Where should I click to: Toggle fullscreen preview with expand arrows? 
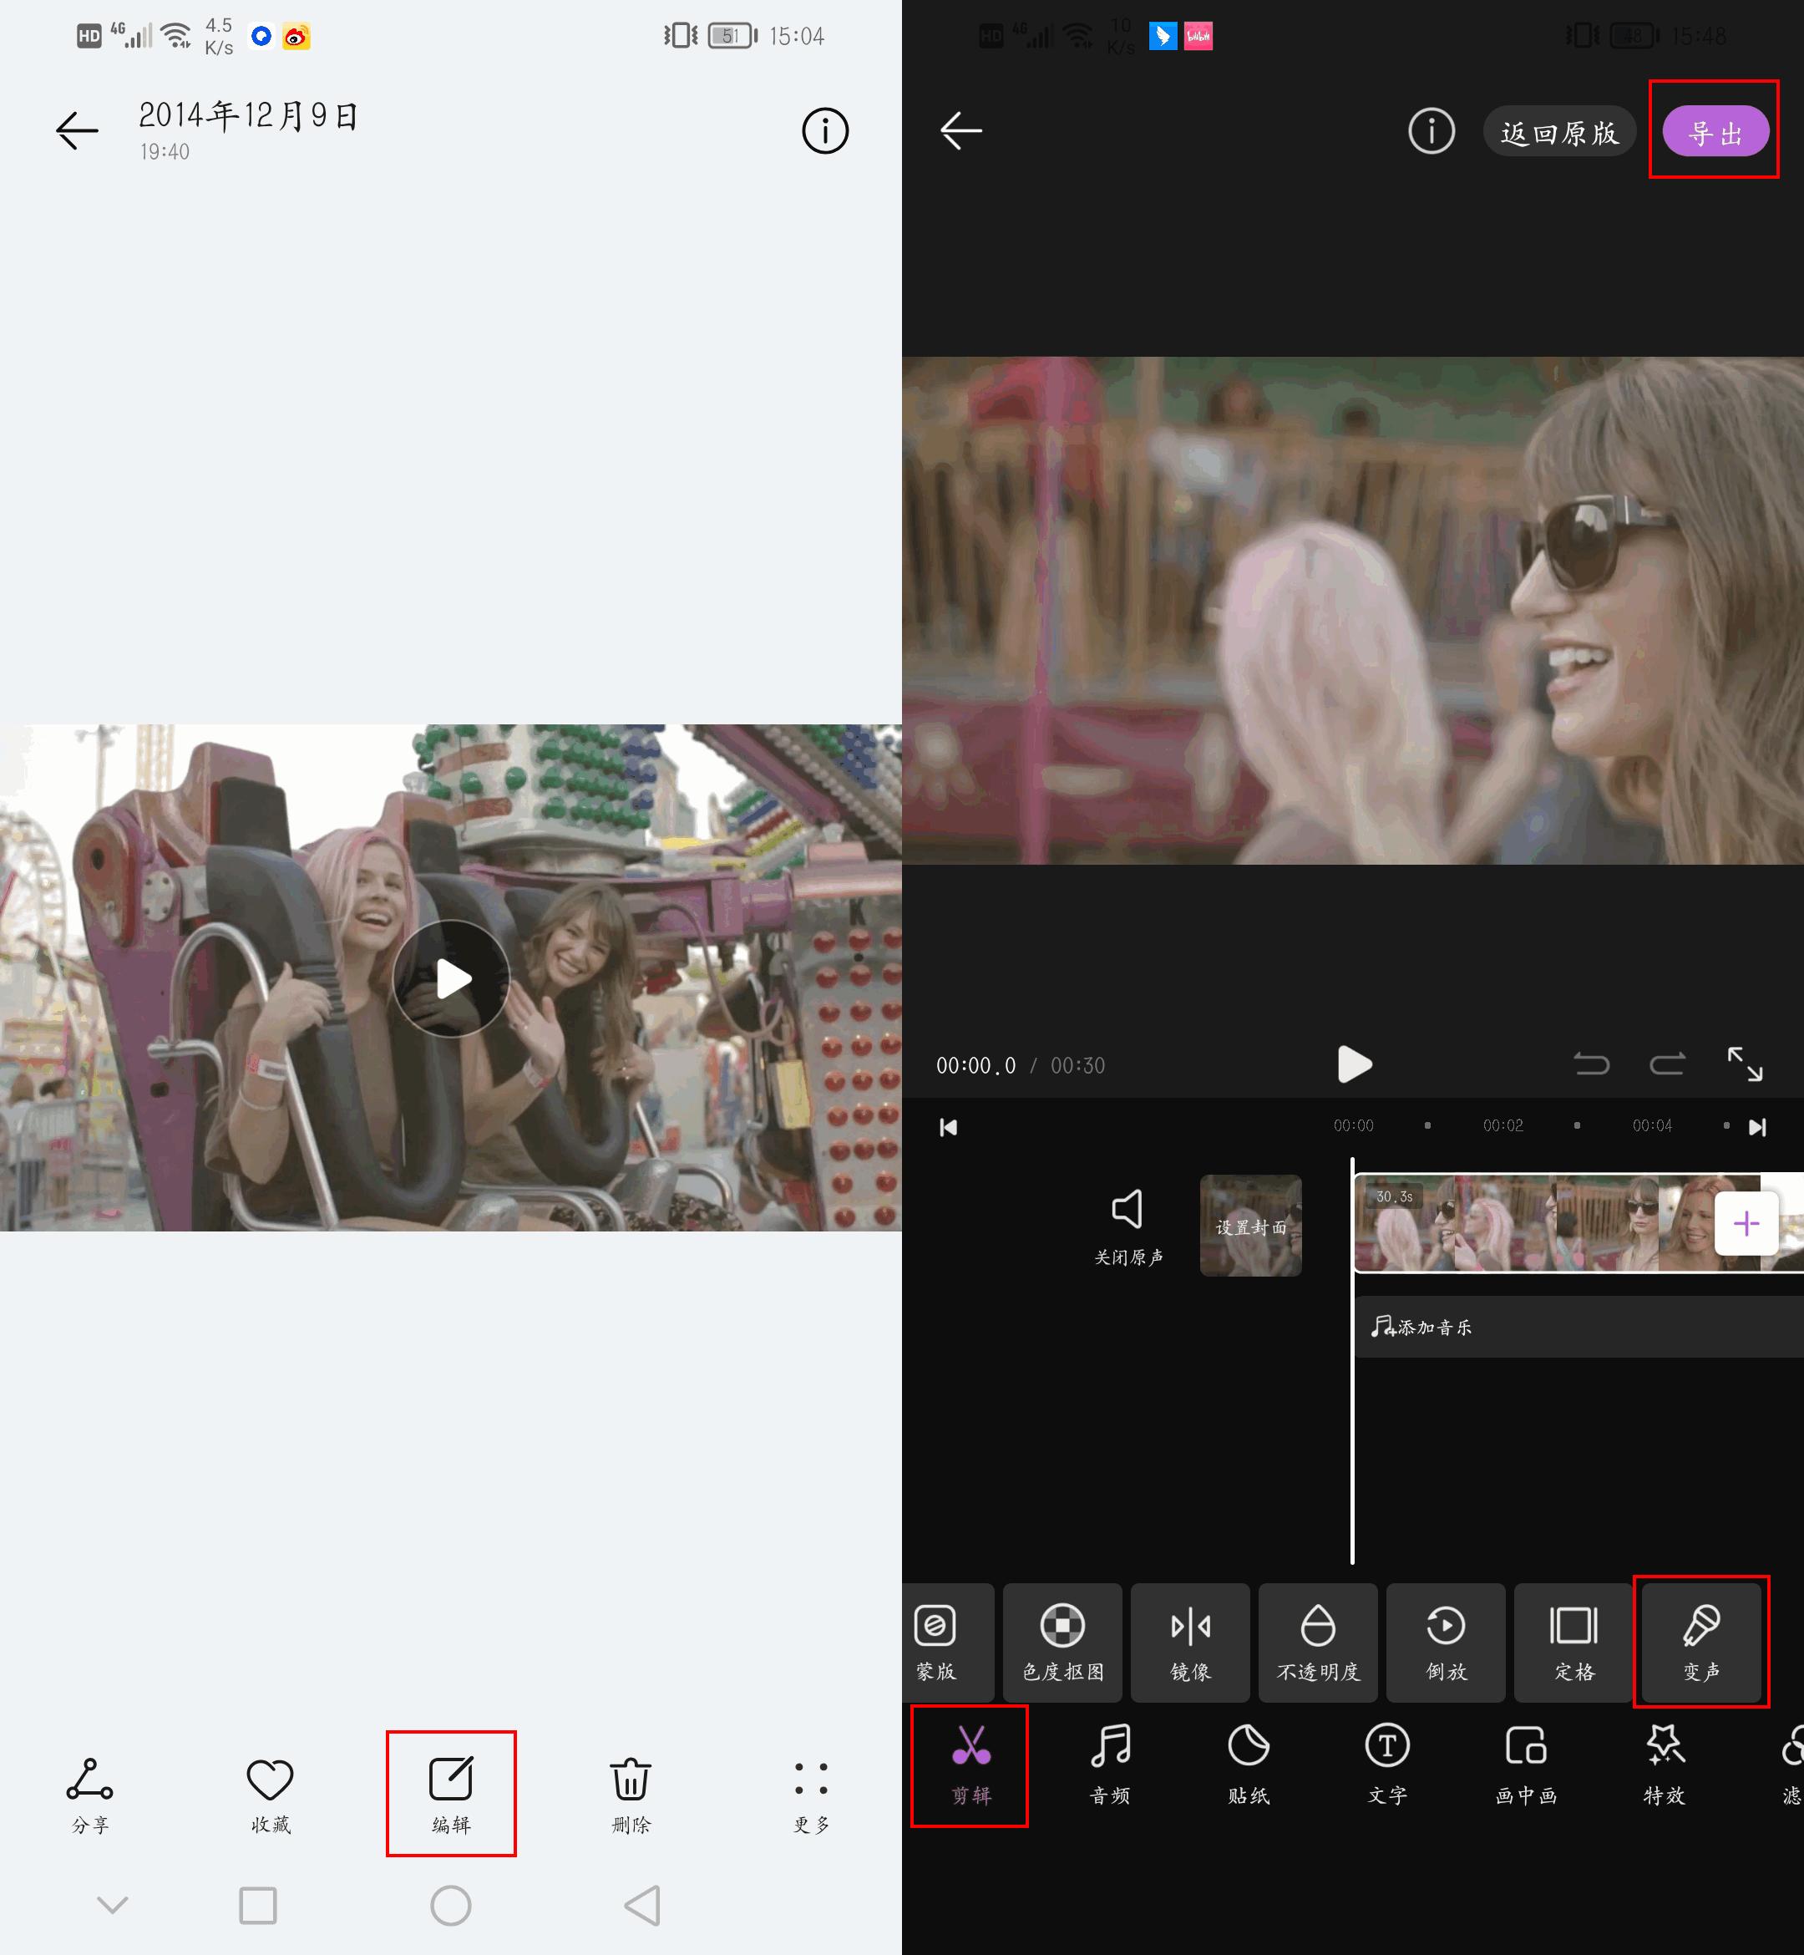pyautogui.click(x=1745, y=1064)
